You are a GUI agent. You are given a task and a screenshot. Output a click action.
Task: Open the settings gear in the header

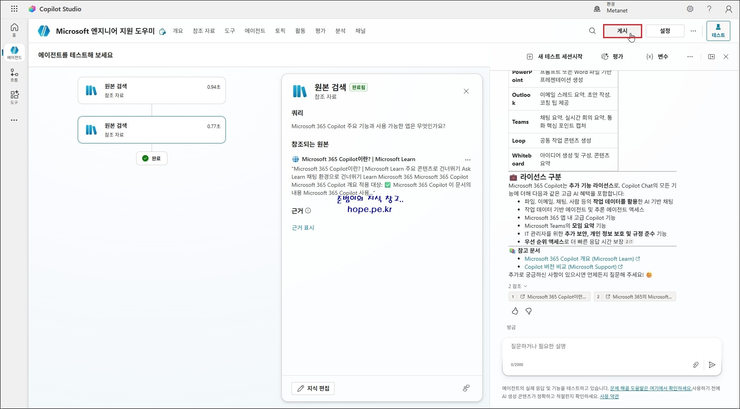[x=690, y=9]
